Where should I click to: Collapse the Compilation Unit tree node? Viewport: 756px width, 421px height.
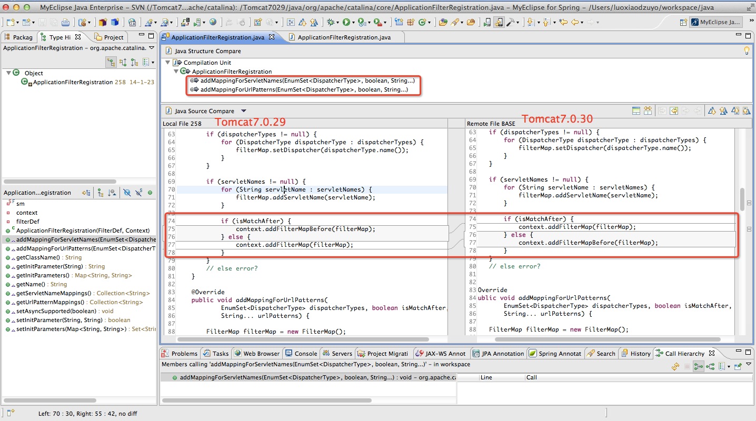[168, 63]
